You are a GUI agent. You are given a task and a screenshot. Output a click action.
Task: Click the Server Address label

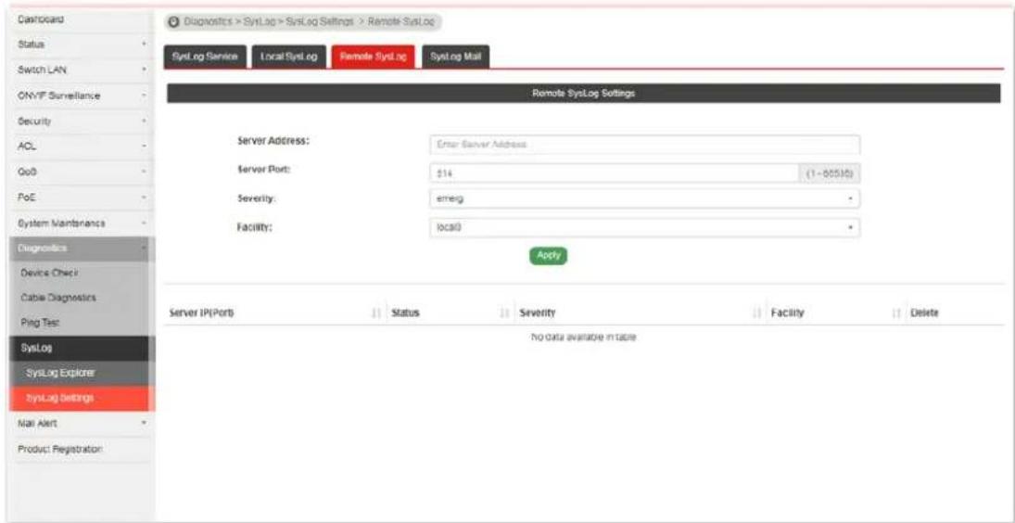(273, 141)
